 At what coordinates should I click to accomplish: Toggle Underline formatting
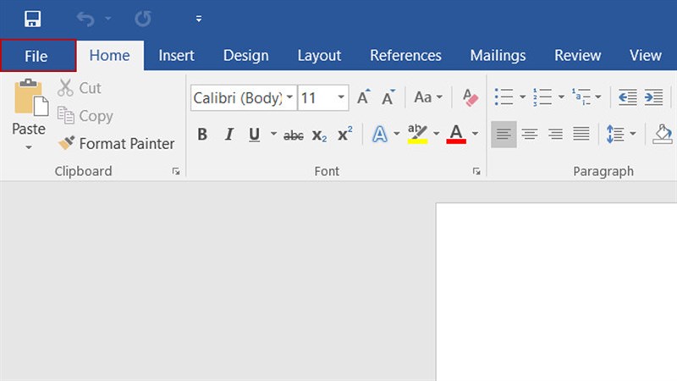[255, 135]
